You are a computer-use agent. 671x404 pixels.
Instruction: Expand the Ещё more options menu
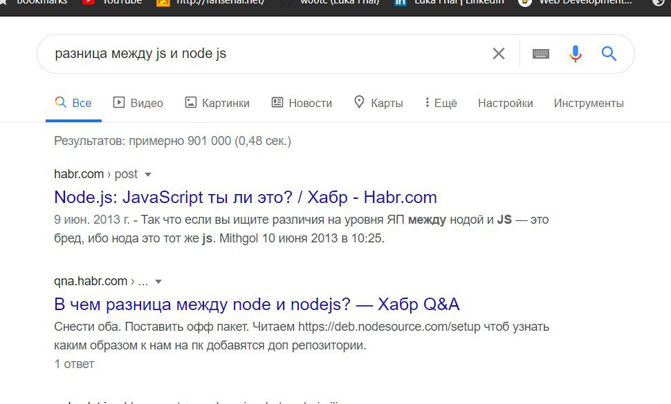pyautogui.click(x=441, y=103)
